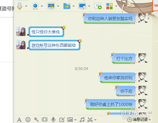Expand dropdown arrow next to microphone icon
Image resolution: width=158 pixels, height=123 pixels.
(x=26, y=6)
